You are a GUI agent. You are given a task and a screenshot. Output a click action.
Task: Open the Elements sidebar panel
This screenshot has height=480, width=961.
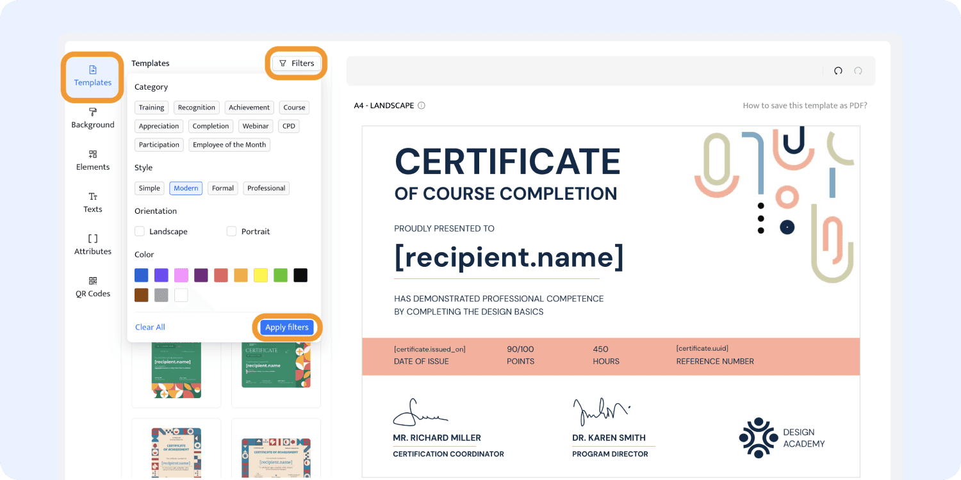(92, 161)
